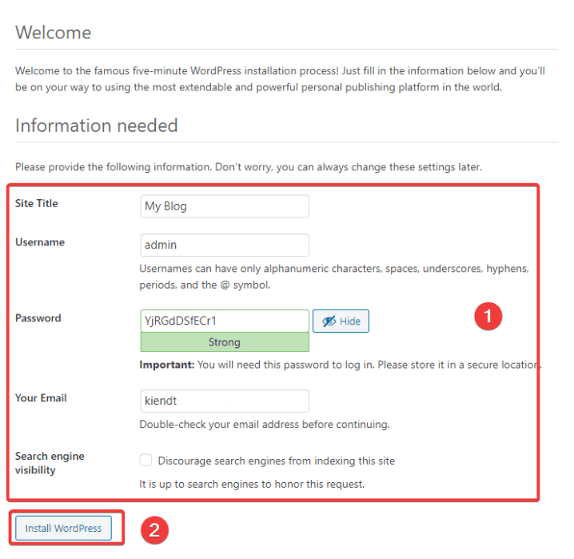Click the Information needed heading
574x559 pixels.
96,126
